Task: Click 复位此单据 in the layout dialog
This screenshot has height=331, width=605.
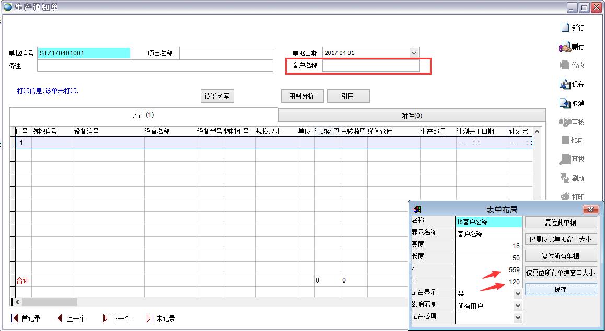Action: 561,223
